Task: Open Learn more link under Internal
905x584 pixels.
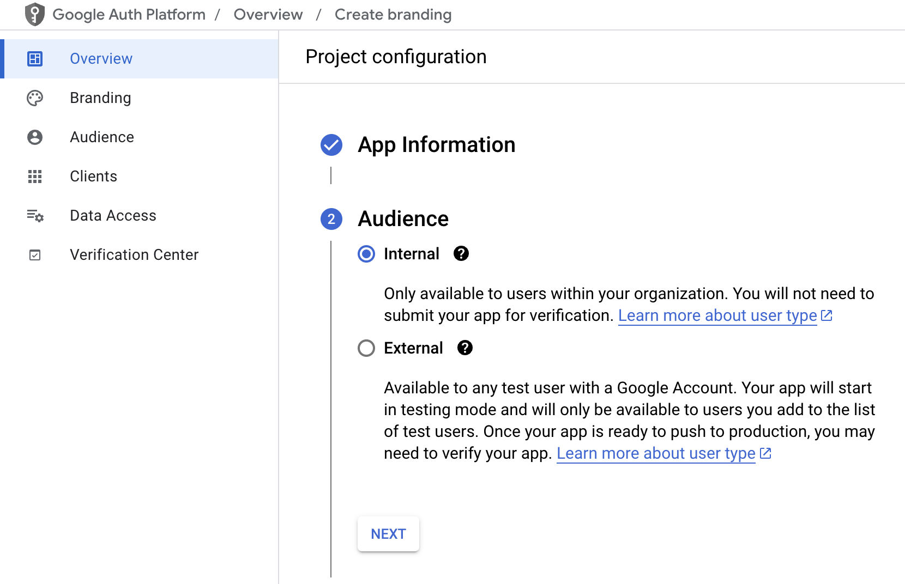Action: (717, 316)
